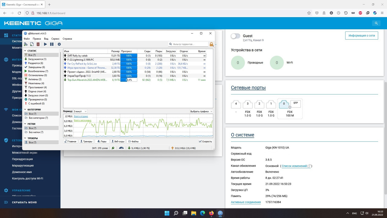
Task: Open File Explorer from the taskbar
Action: [193, 213]
